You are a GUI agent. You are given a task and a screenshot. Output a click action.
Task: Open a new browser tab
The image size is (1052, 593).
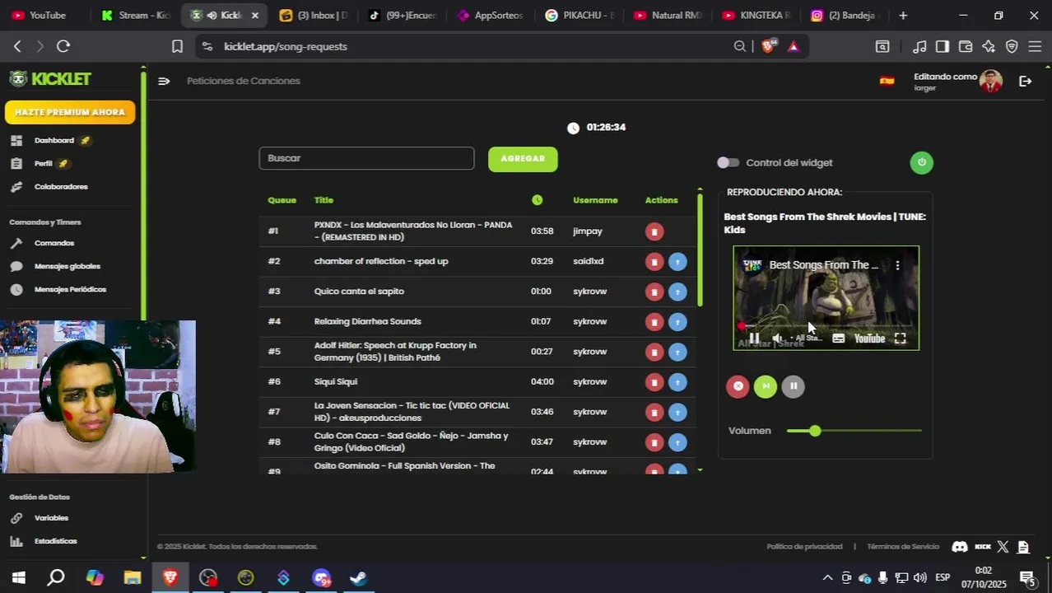click(903, 15)
